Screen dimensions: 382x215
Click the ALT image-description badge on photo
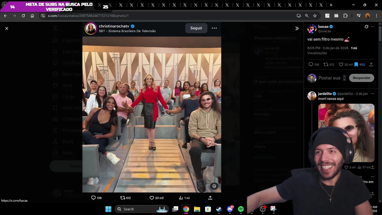point(214,186)
